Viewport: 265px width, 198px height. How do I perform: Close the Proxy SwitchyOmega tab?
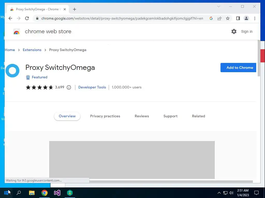coord(64,9)
